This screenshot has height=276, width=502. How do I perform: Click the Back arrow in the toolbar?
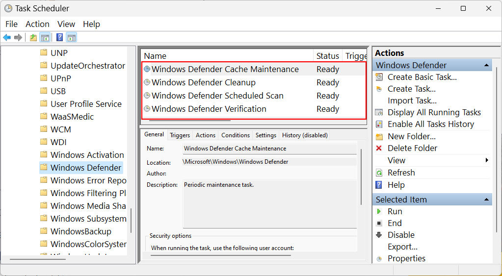7,38
